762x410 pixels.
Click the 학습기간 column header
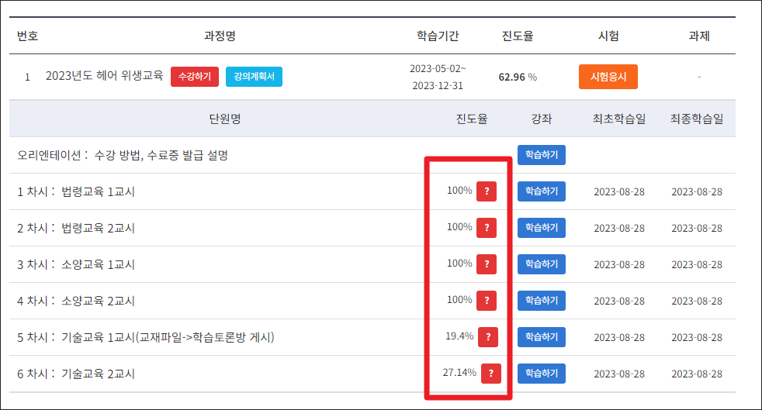(x=438, y=36)
